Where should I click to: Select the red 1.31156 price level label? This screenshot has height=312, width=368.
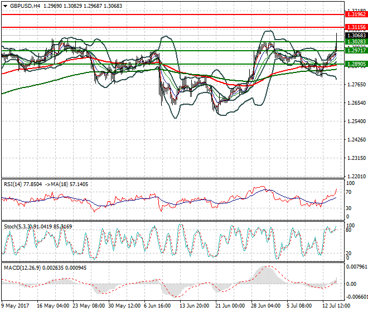click(x=356, y=27)
